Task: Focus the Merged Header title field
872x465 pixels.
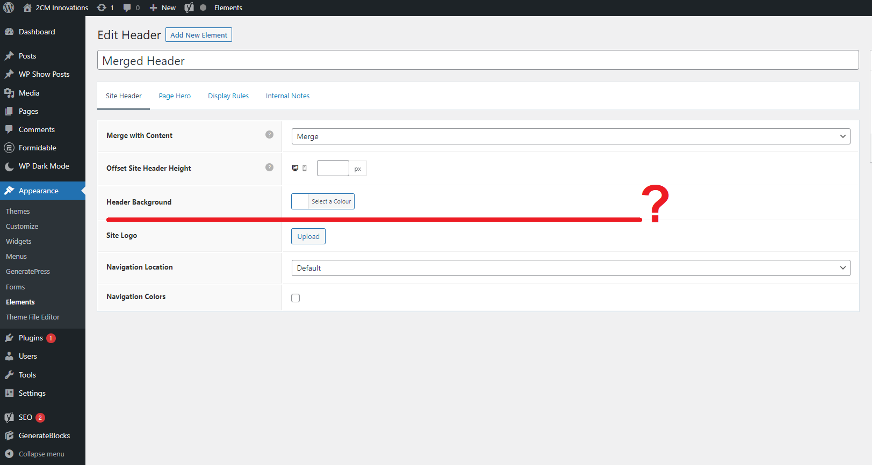Action: click(478, 61)
